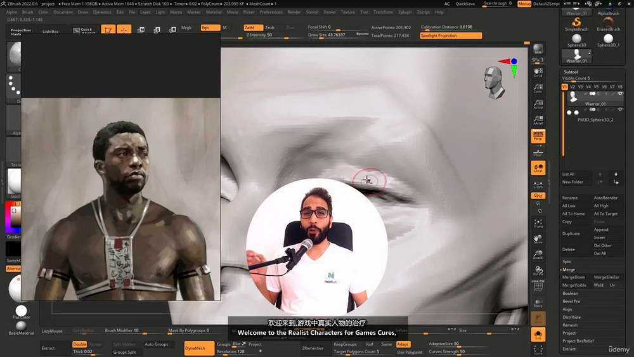Expand the Align section
The image size is (634, 357).
(x=567, y=309)
